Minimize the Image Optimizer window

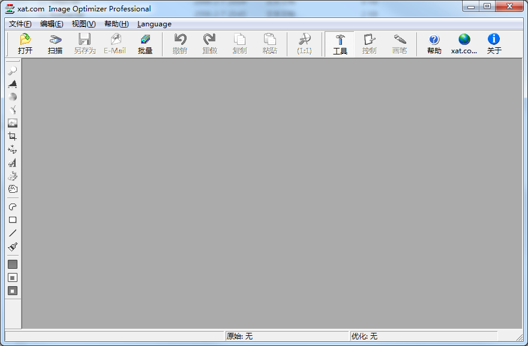(x=471, y=7)
